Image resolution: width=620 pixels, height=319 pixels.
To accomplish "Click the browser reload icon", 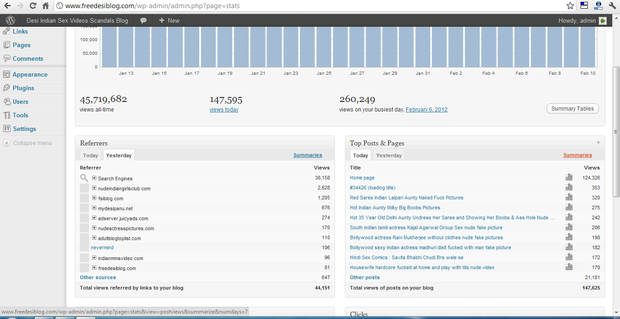I will (33, 6).
